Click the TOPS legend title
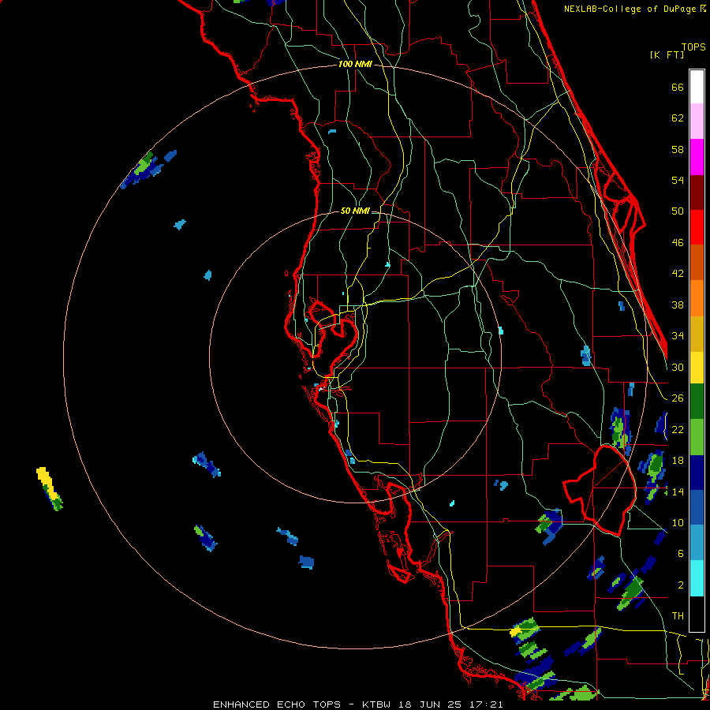The height and width of the screenshot is (710, 710). pyautogui.click(x=693, y=47)
